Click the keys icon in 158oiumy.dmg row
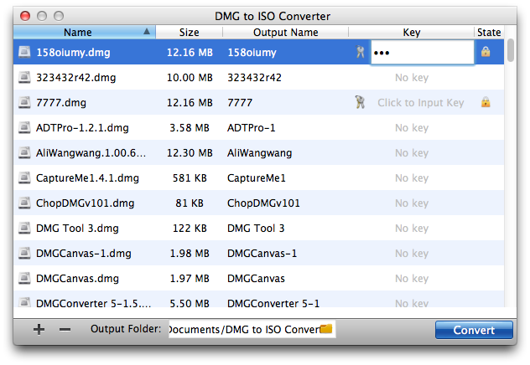 point(360,53)
